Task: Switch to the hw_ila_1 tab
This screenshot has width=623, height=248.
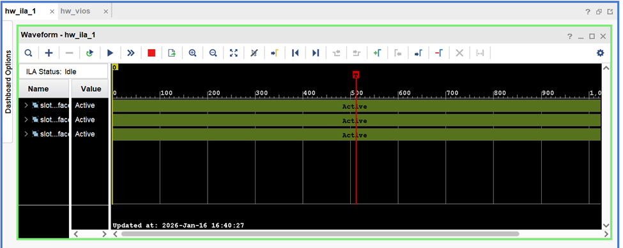Action: click(x=20, y=11)
